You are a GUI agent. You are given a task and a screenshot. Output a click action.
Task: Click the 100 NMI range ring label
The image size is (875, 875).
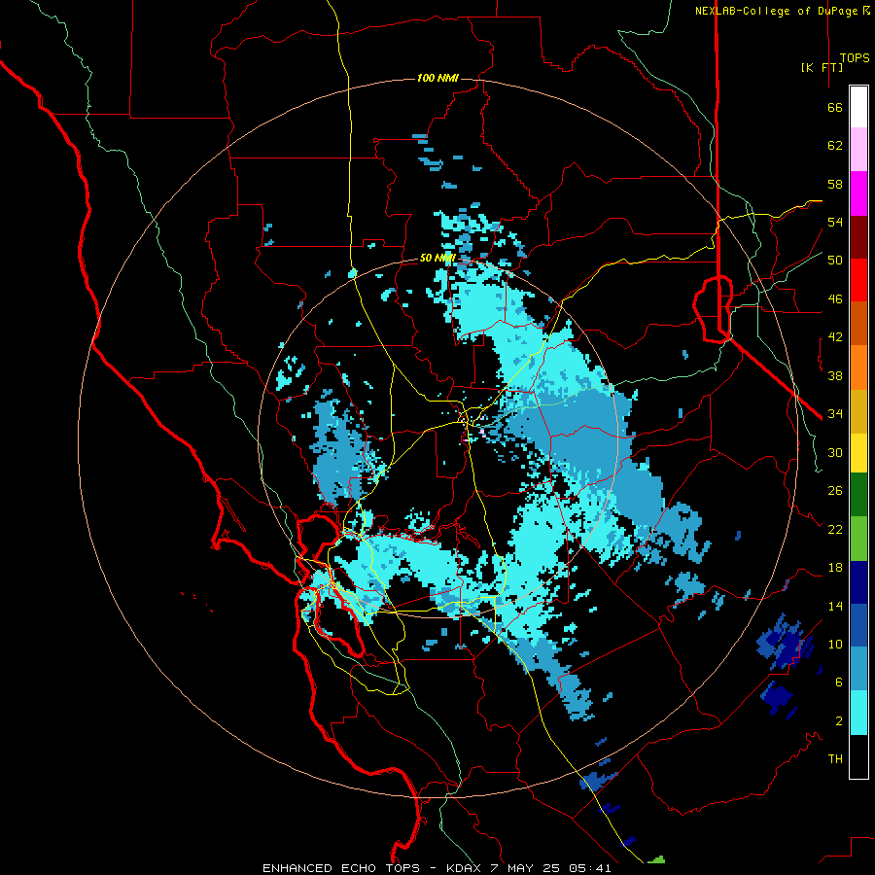(437, 78)
